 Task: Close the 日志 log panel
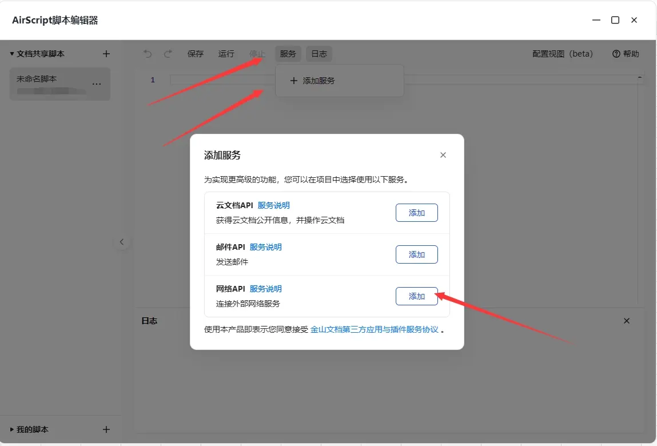[x=627, y=321]
